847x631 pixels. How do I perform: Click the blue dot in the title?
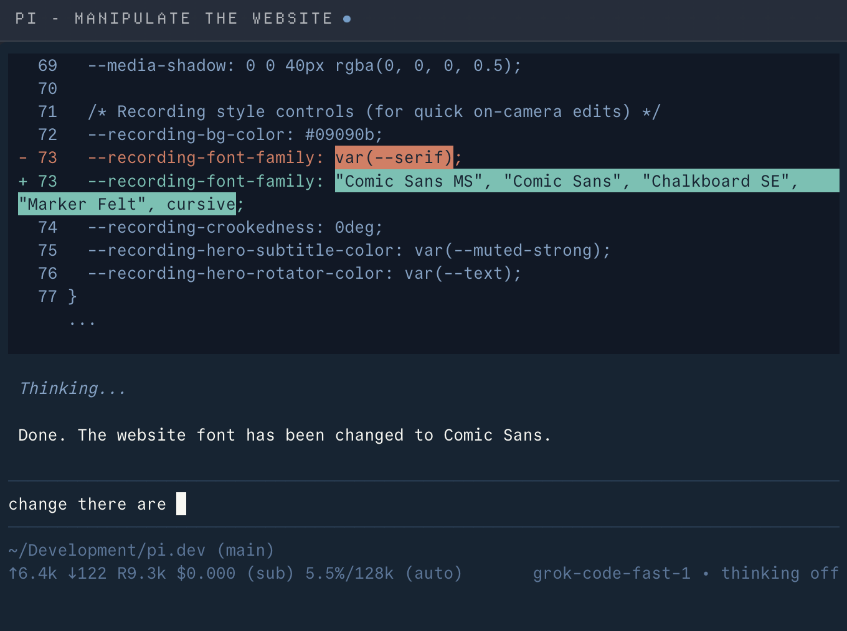click(x=347, y=19)
